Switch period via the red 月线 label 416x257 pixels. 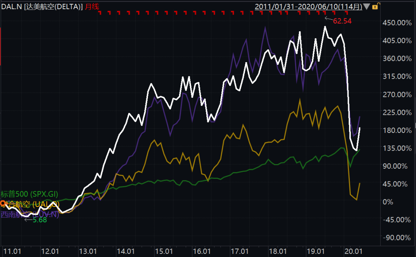pyautogui.click(x=92, y=6)
